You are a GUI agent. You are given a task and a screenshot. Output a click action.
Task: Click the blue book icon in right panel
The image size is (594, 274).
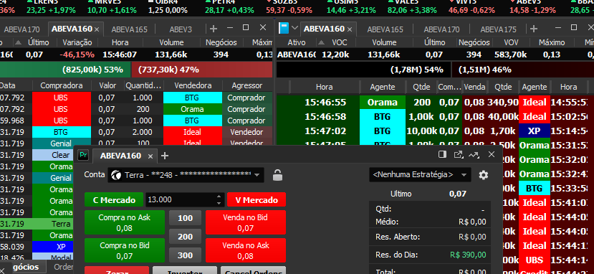coord(283,28)
